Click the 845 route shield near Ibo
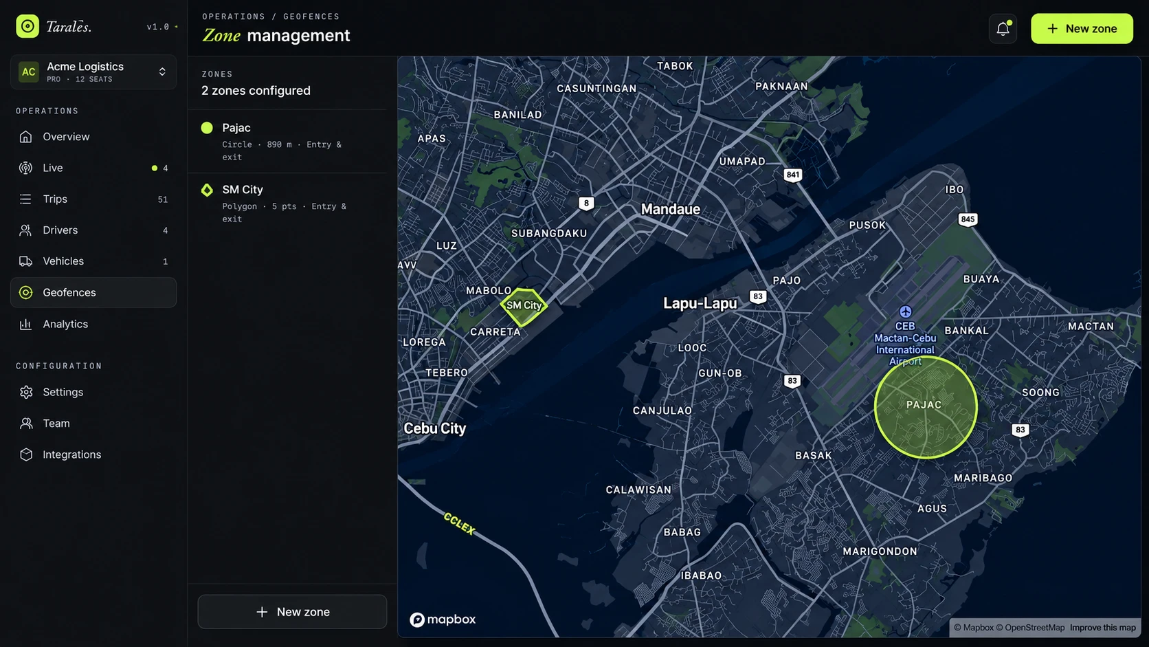 click(968, 219)
